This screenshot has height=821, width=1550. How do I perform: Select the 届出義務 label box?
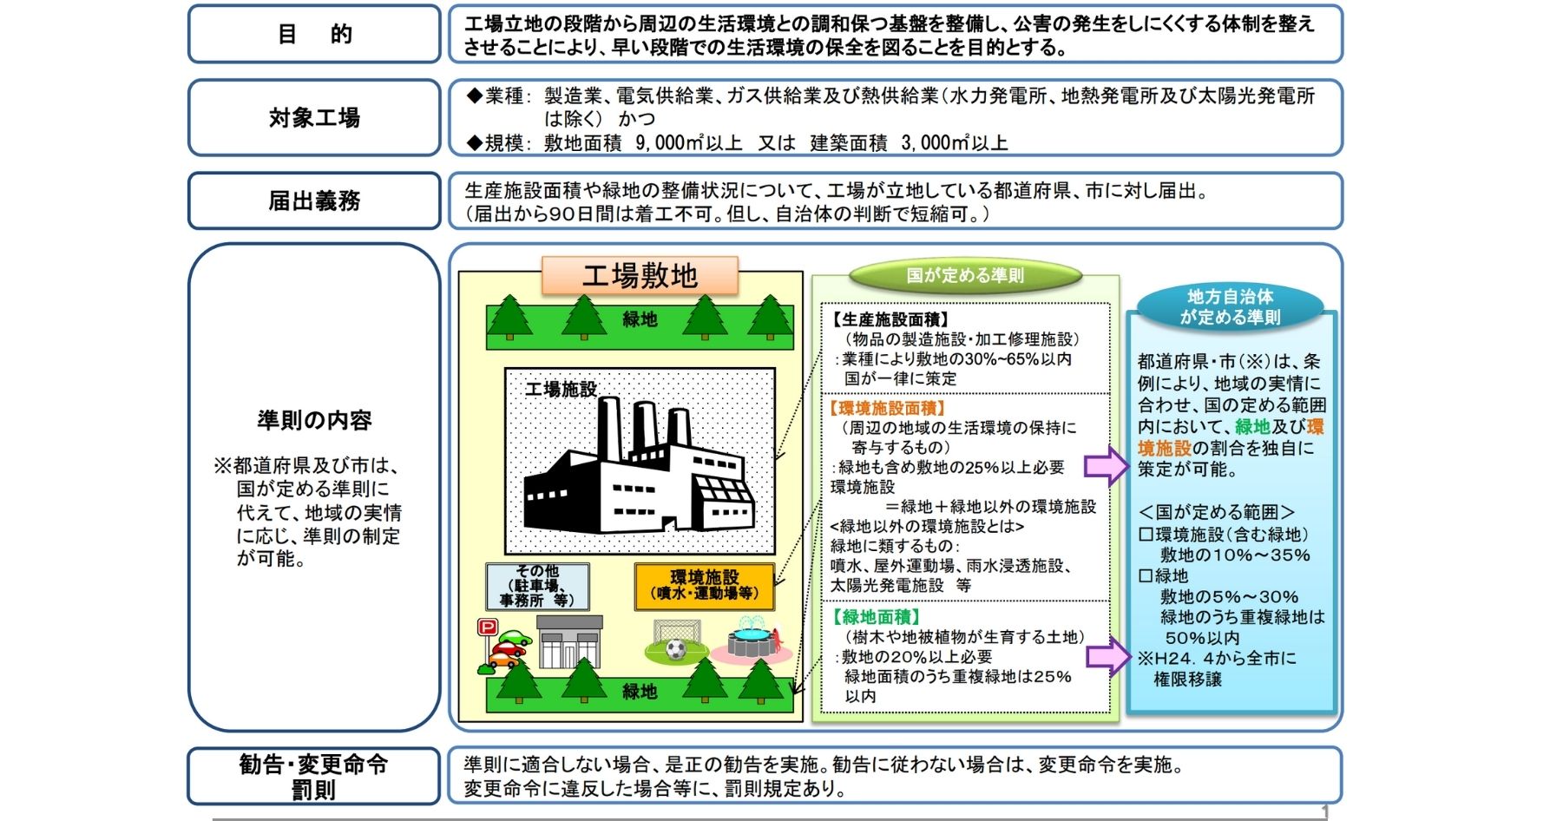(x=314, y=200)
